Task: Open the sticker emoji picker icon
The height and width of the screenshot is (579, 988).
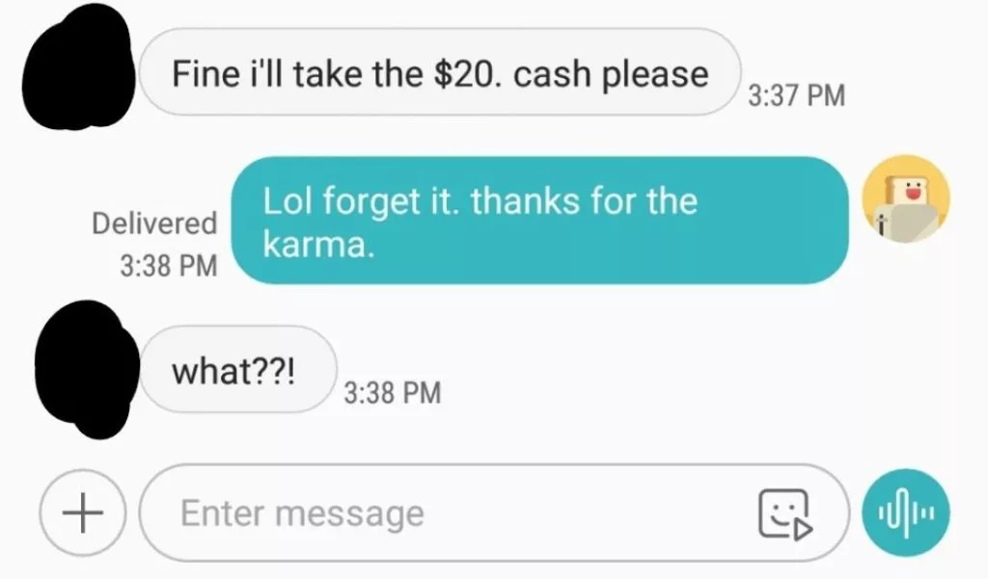Action: click(x=785, y=514)
